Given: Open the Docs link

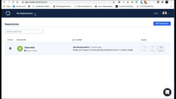Looking at the screenshot, I should point(156,13).
